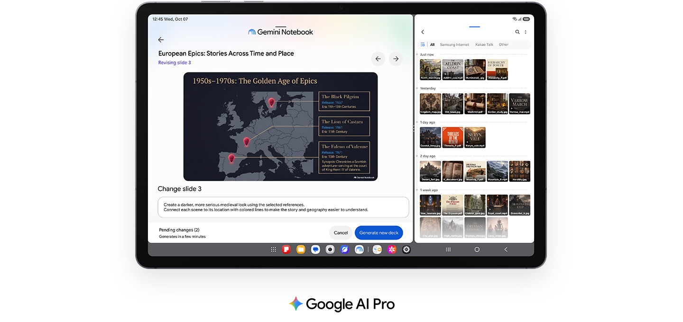Image resolution: width=683 pixels, height=322 pixels.
Task: Tap the file panel back chevron
Action: point(423,32)
